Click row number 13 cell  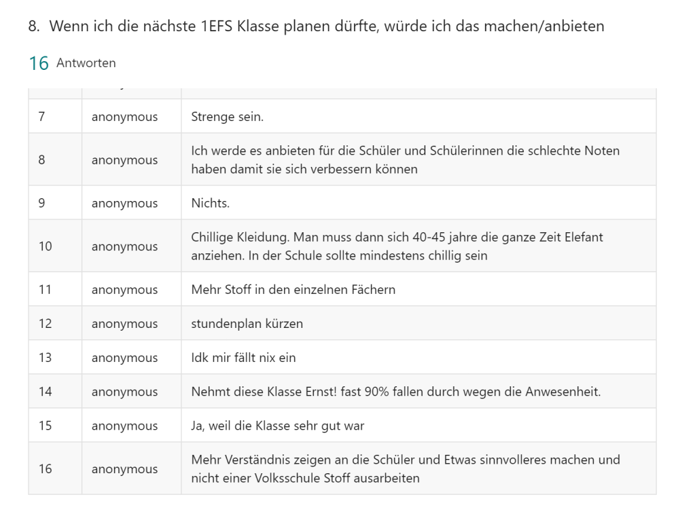click(x=45, y=358)
